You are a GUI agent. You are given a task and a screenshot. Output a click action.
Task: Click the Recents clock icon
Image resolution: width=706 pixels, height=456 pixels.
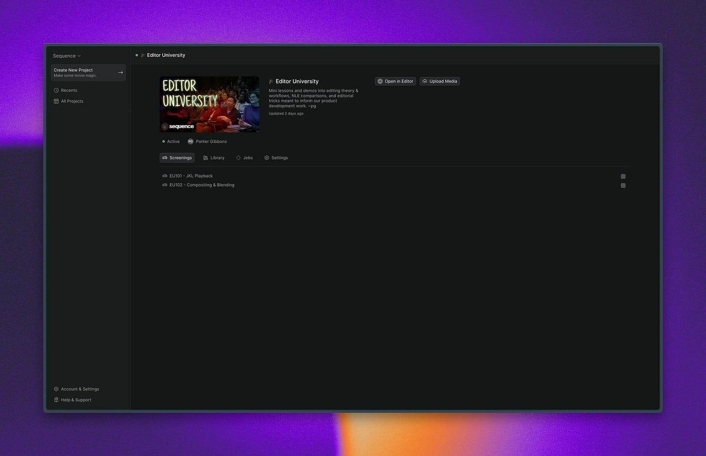click(x=56, y=90)
